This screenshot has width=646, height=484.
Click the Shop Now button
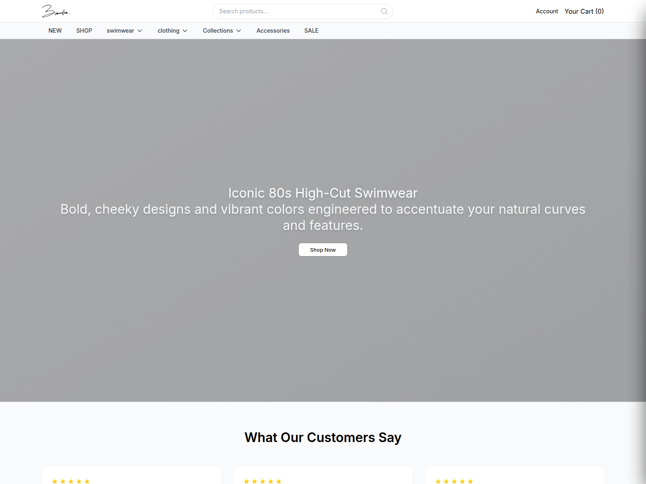tap(323, 250)
